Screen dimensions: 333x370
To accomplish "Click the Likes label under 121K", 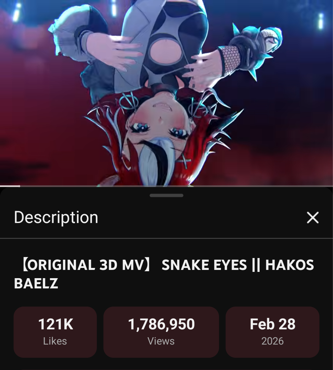I will (x=55, y=341).
